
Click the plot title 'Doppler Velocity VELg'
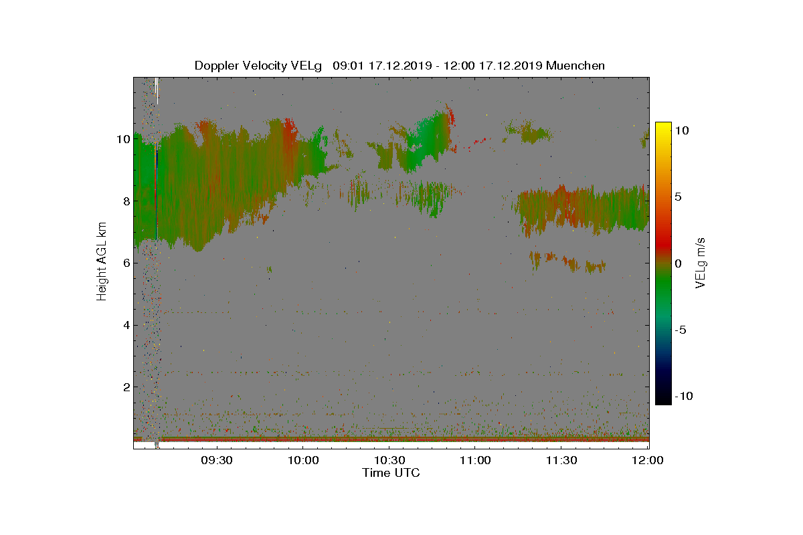258,66
